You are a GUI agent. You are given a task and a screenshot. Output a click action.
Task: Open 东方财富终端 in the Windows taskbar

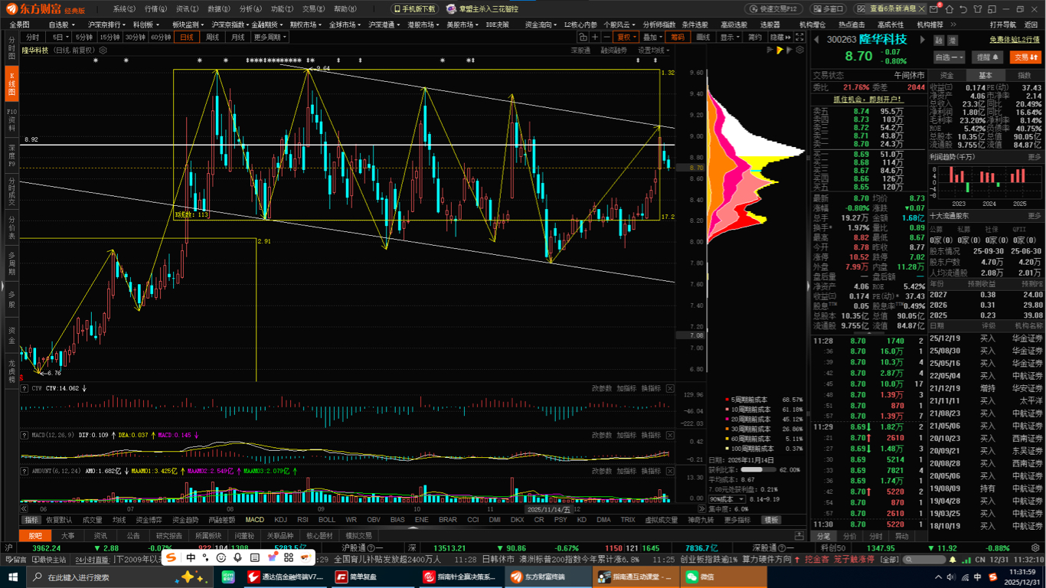pyautogui.click(x=548, y=577)
